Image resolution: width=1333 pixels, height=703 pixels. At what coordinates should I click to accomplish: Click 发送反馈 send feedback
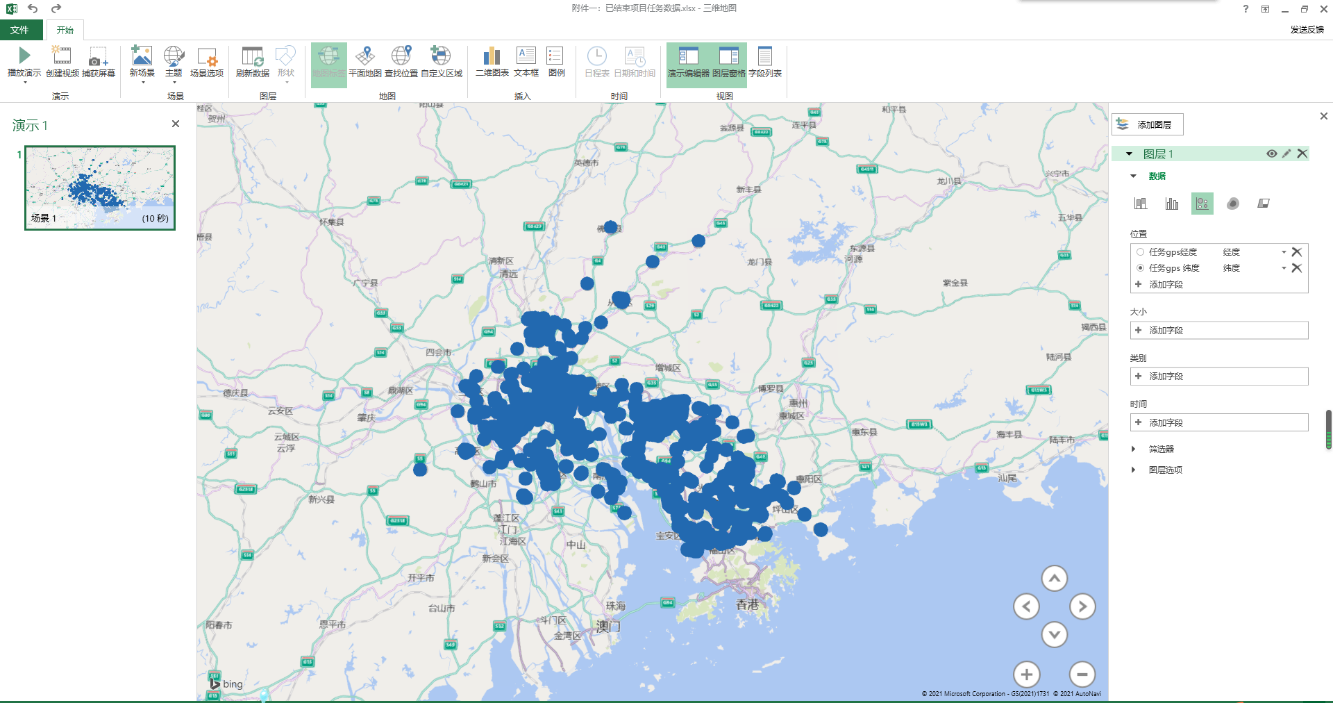1307,30
